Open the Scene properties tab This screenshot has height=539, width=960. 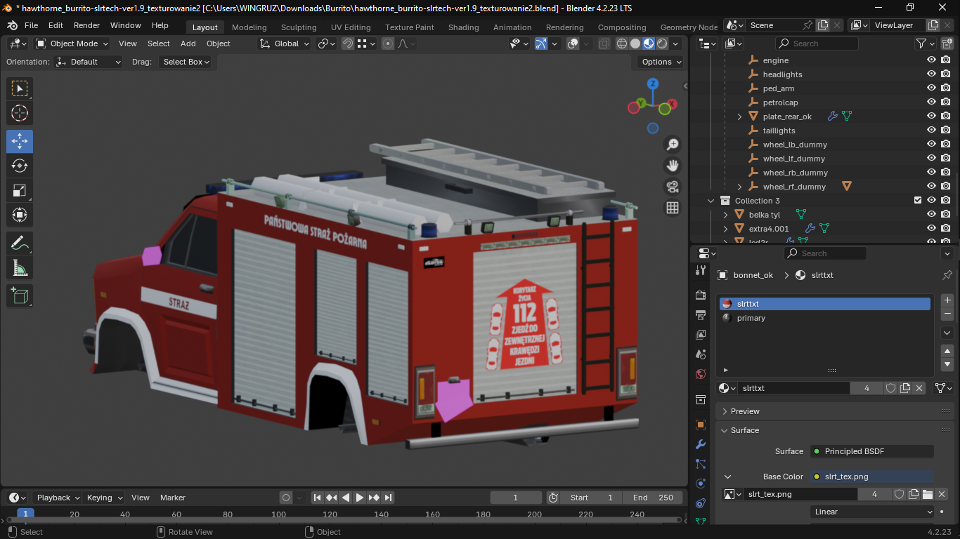click(x=700, y=354)
